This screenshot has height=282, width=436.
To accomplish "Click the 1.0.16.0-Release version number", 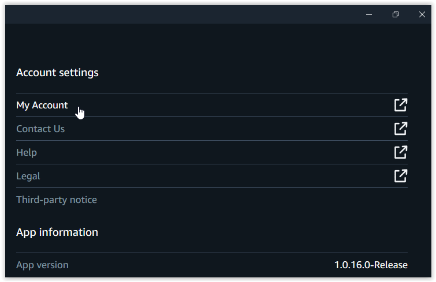I will (371, 265).
